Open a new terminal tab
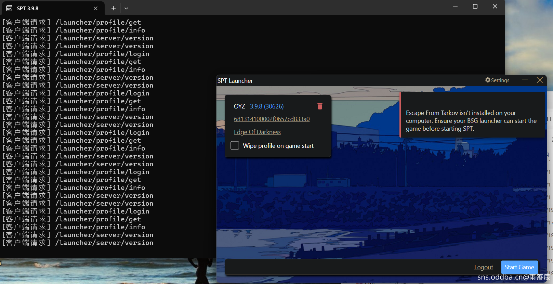Viewport: 553px width, 284px height. click(114, 8)
